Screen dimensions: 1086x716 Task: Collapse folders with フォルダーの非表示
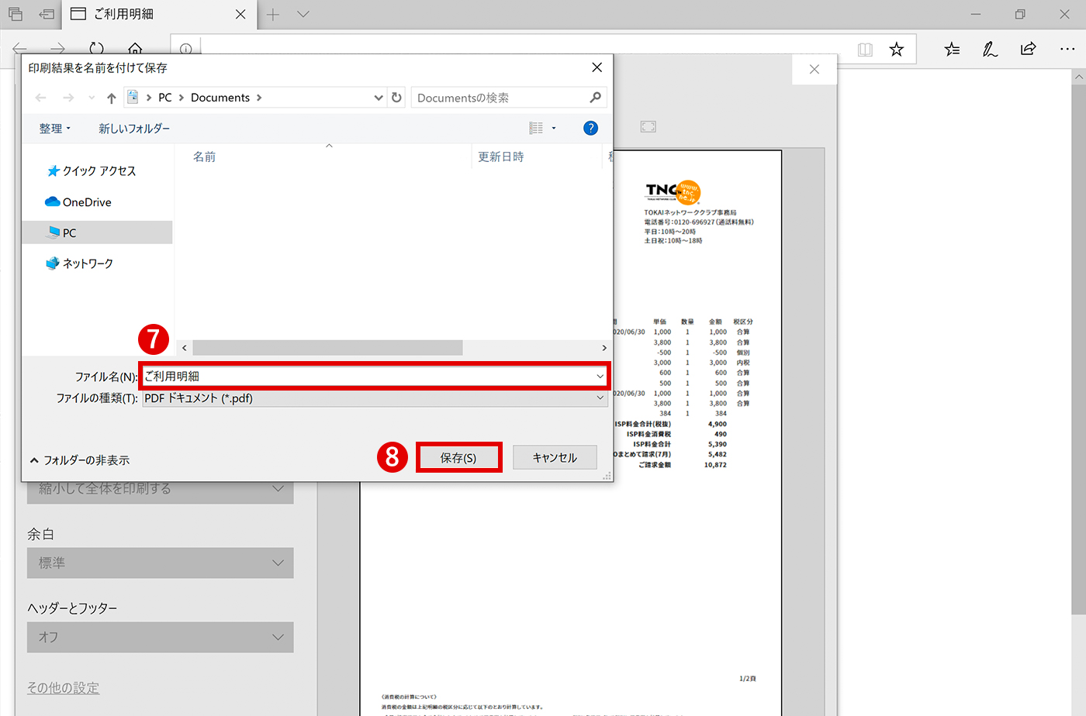coord(80,460)
